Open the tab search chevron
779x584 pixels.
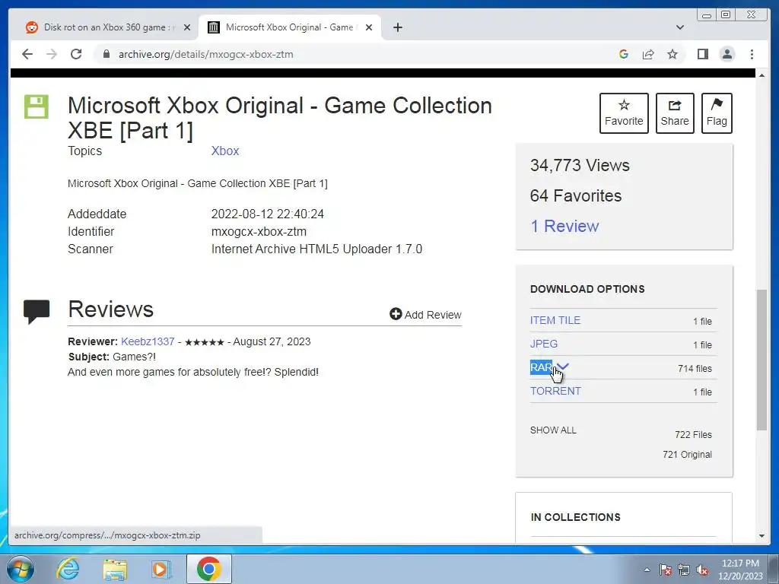tap(679, 27)
